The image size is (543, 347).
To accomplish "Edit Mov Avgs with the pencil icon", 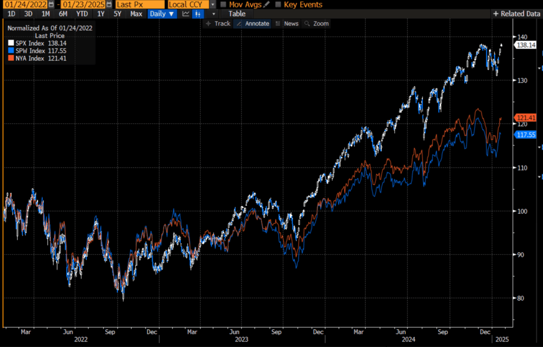I will pos(266,4).
